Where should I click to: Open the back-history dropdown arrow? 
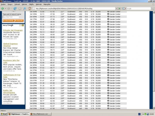5,9
